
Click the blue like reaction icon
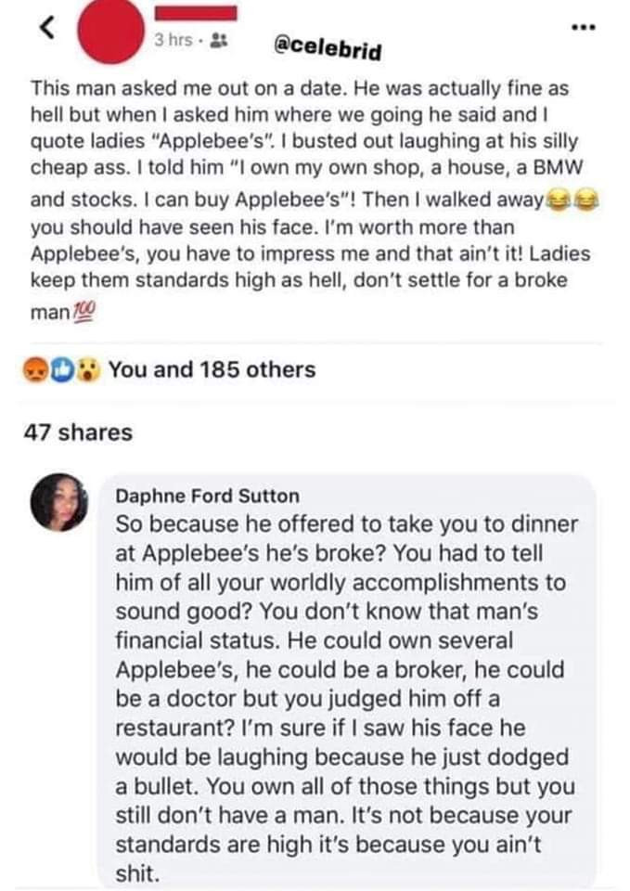(x=59, y=369)
